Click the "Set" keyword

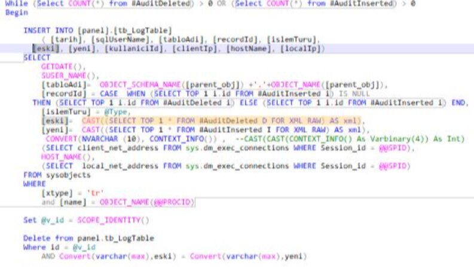pos(30,220)
